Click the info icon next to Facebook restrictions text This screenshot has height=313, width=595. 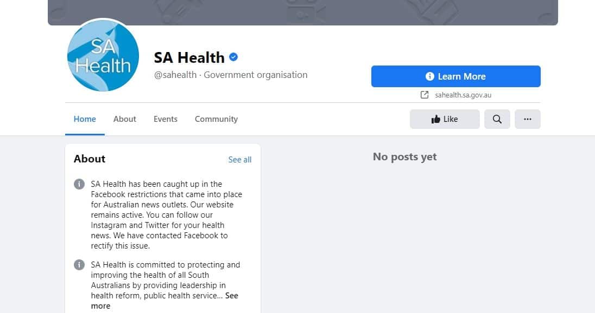[79, 184]
